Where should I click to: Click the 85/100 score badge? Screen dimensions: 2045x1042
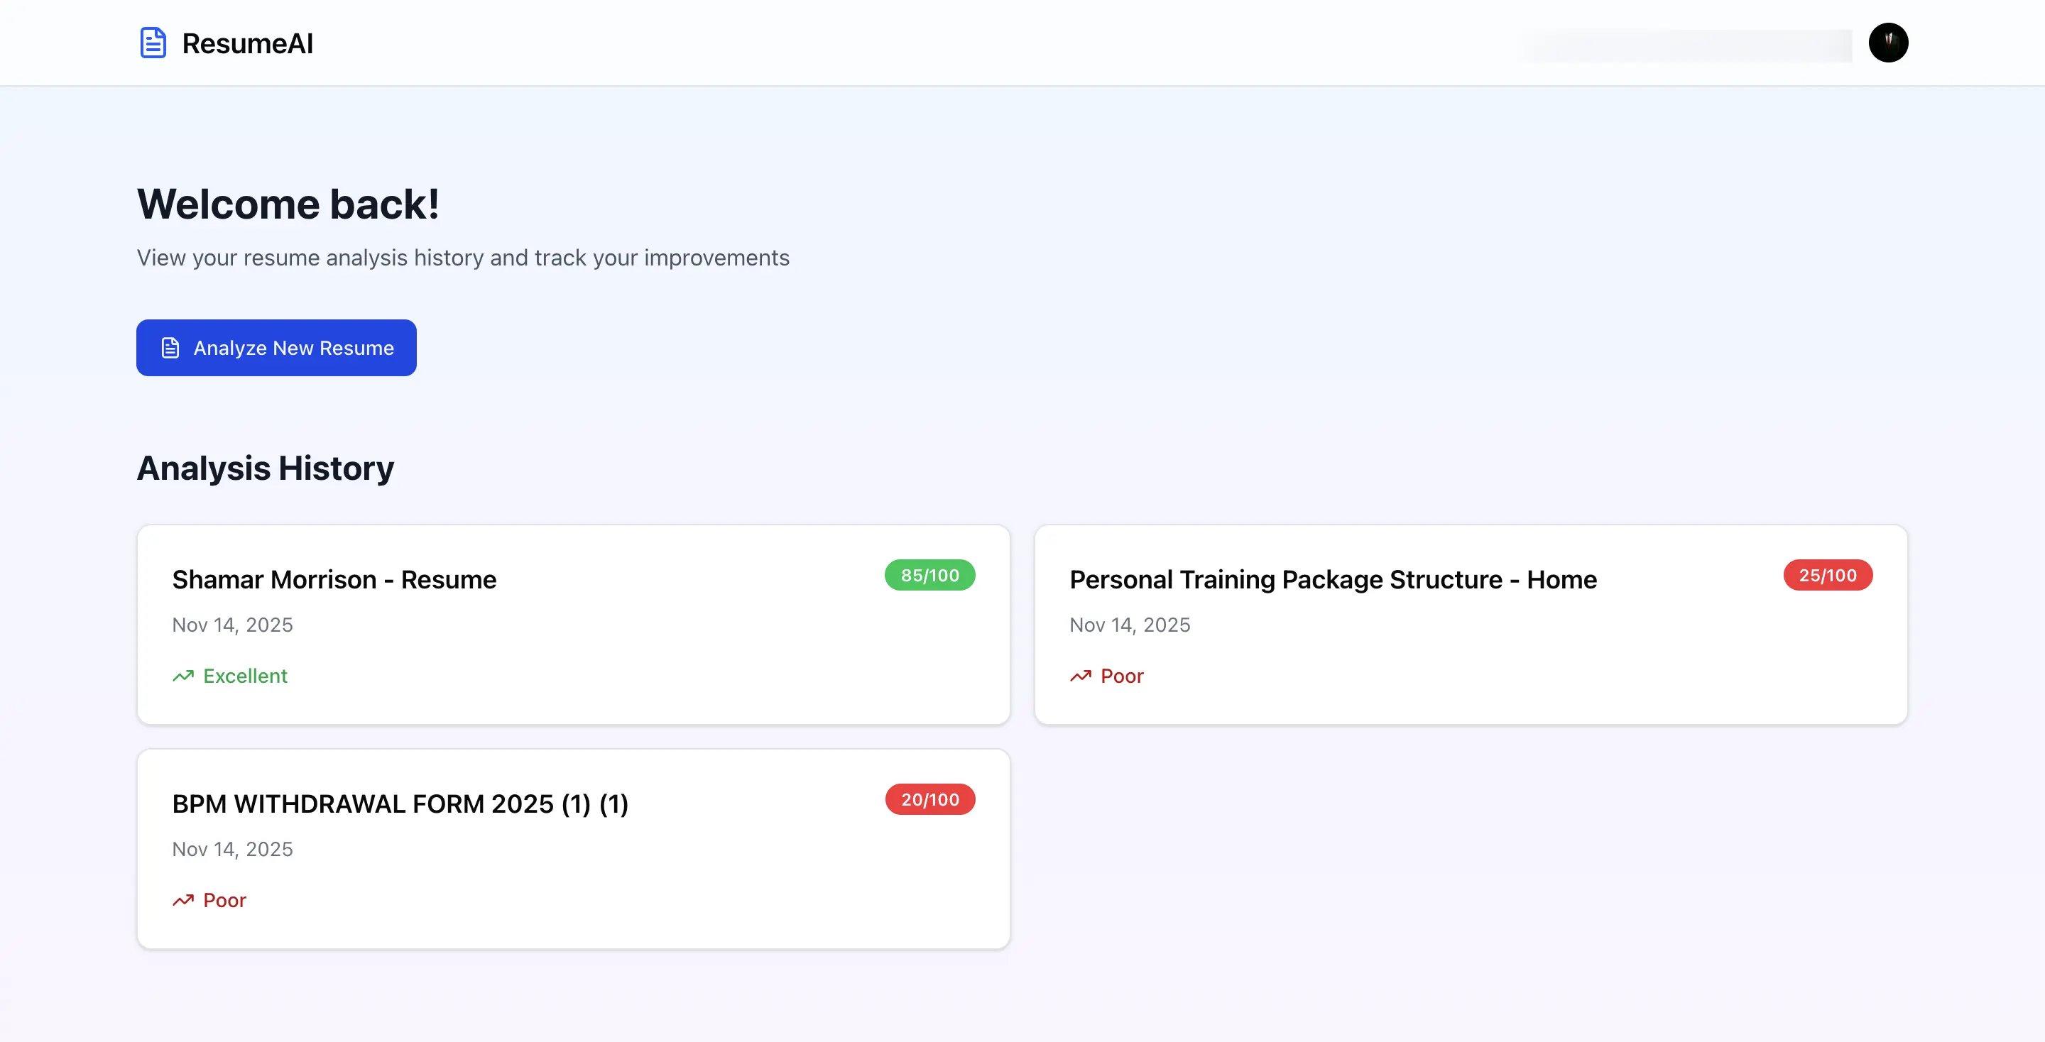[x=929, y=574]
